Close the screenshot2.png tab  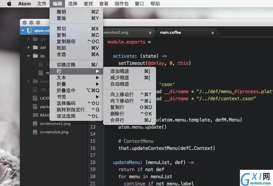pyautogui.click(x=150, y=33)
